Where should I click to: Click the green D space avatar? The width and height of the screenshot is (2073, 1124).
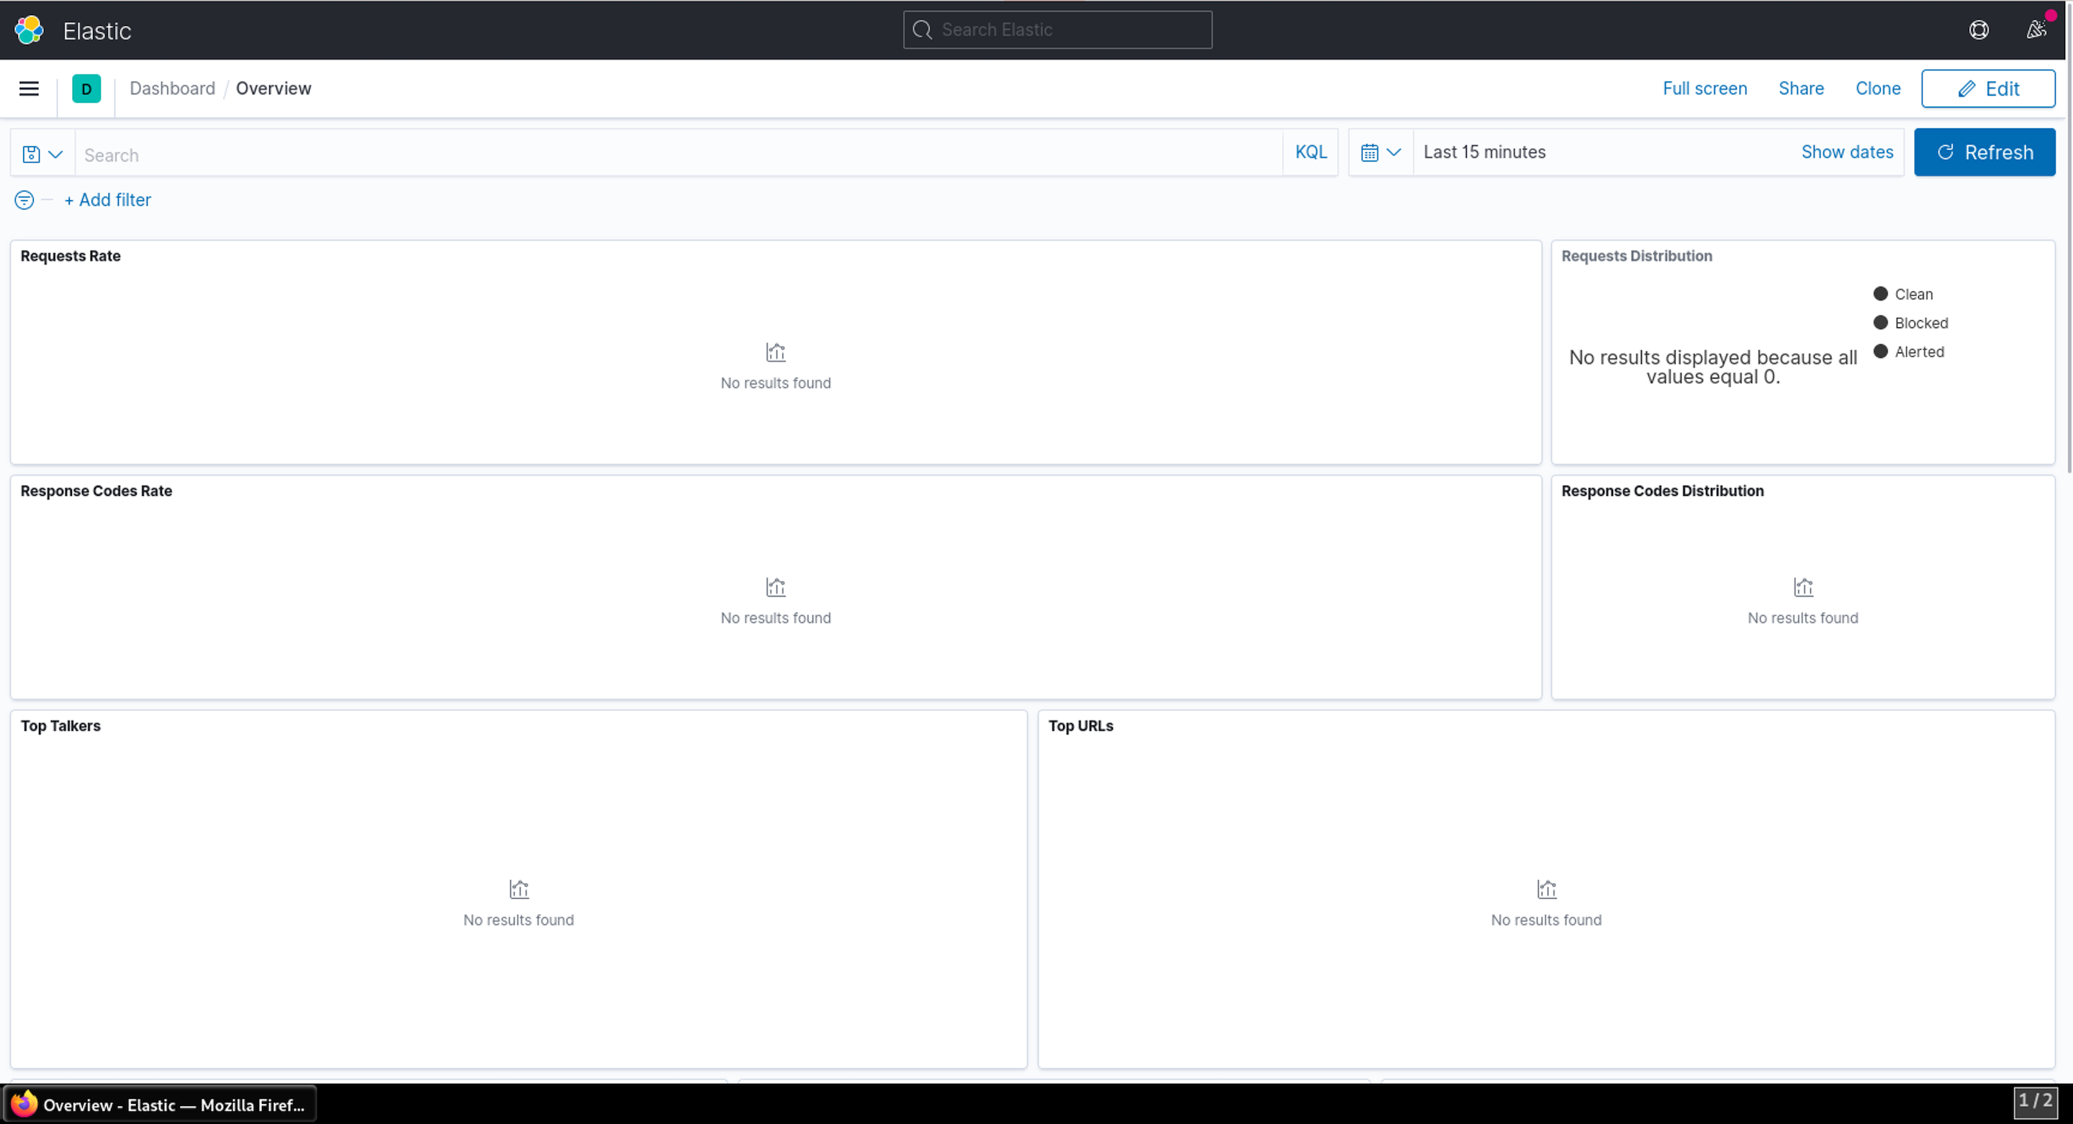[86, 89]
